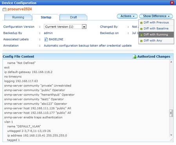
Task: Click the procurve2524 device icon
Action: coord(4,9)
